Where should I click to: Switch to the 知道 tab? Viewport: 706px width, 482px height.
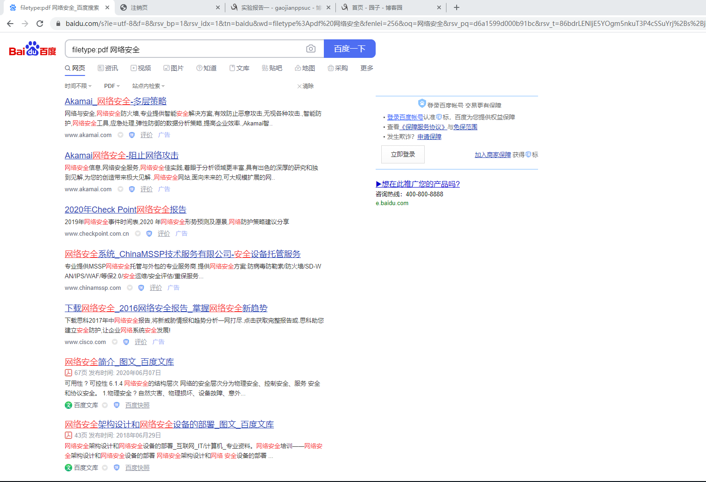[206, 68]
